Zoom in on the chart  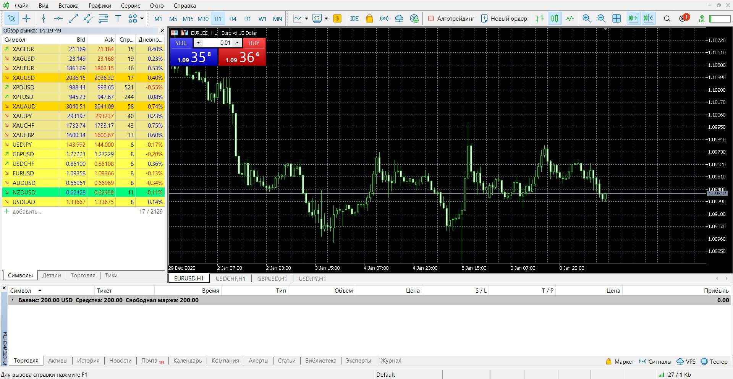pyautogui.click(x=587, y=18)
